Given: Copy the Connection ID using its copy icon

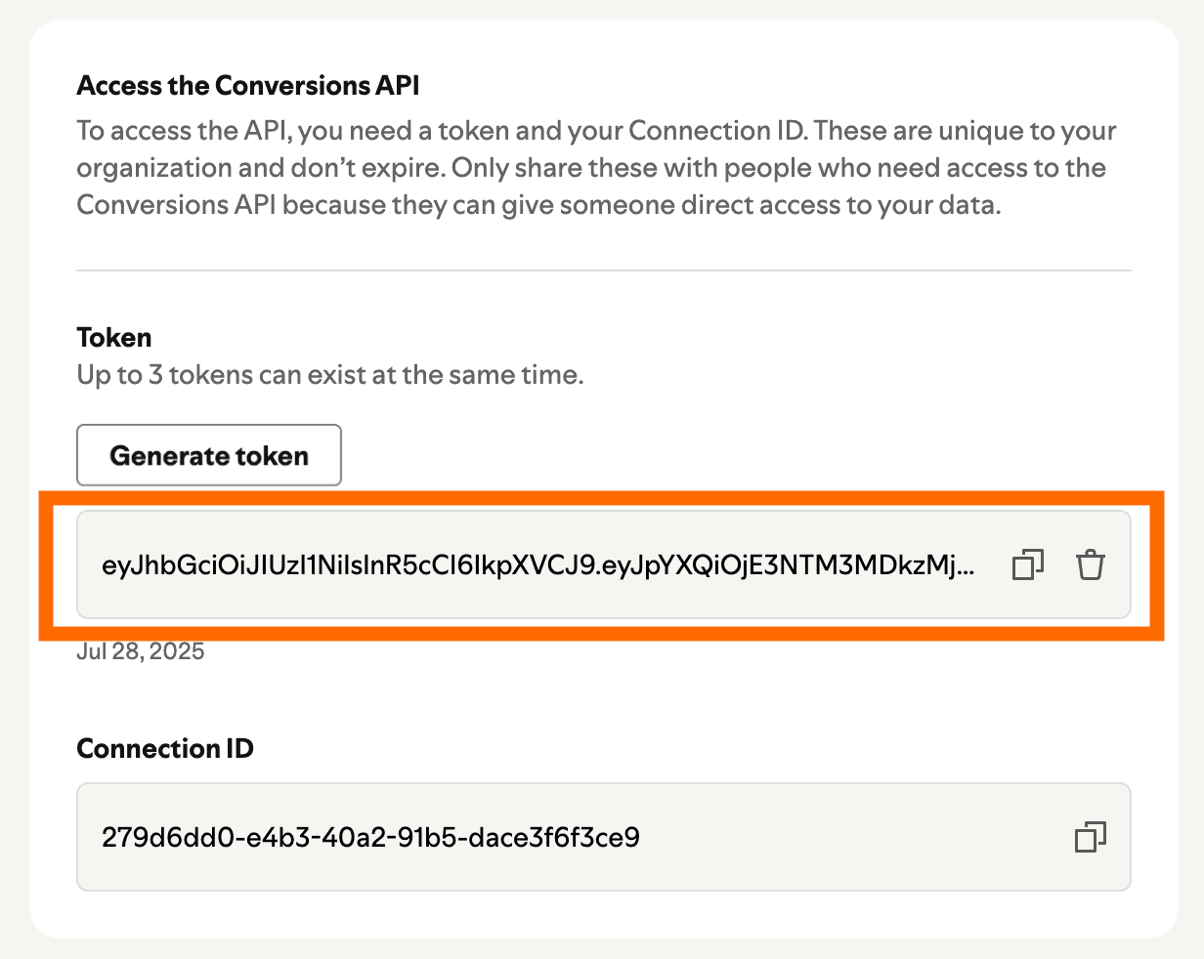Looking at the screenshot, I should click(x=1090, y=837).
